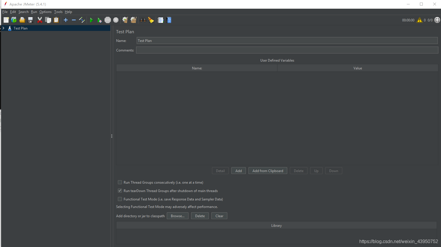This screenshot has height=247, width=441.
Task: Click the Cut scissors icon
Action: tap(40, 20)
